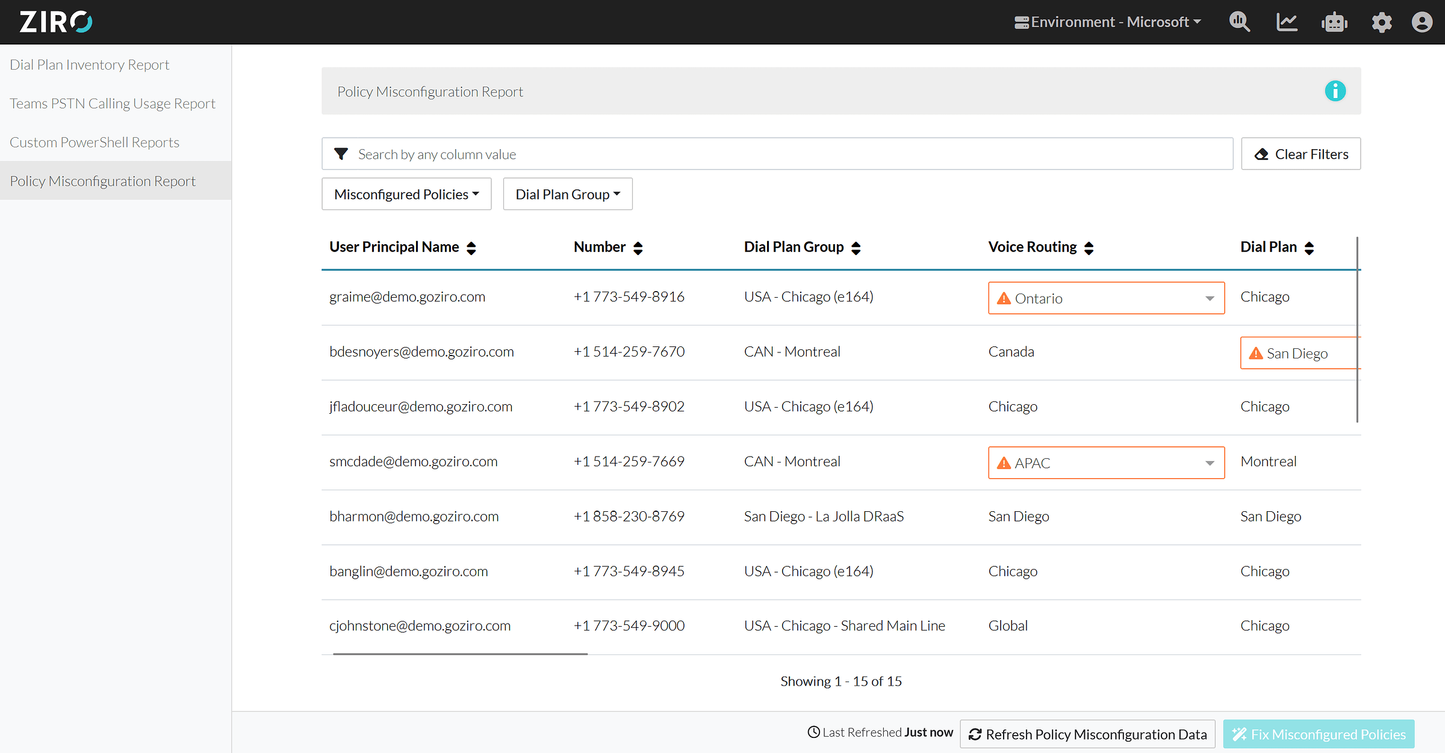
Task: Sort by User Principal Name column
Action: (x=471, y=248)
